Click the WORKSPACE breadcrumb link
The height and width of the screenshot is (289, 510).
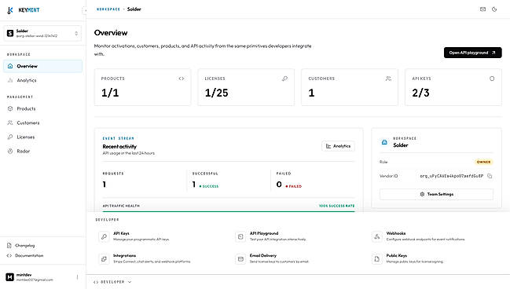(x=108, y=9)
